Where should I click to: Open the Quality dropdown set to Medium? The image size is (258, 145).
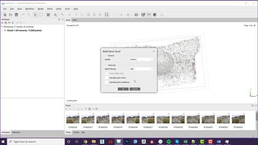pyautogui.click(x=141, y=59)
